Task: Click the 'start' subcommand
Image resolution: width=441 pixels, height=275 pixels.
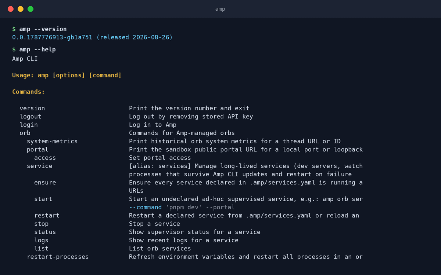Action: pyautogui.click(x=43, y=199)
